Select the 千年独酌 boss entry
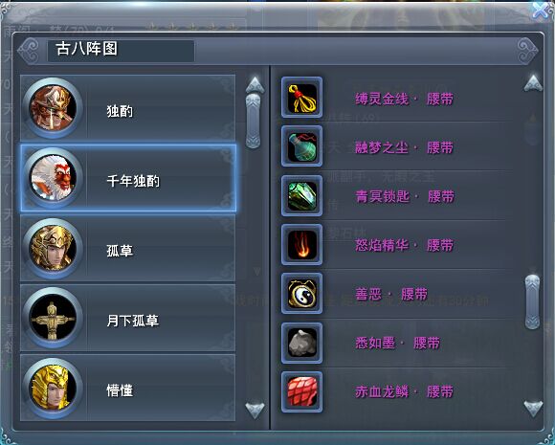Image resolution: width=555 pixels, height=445 pixels. click(x=128, y=178)
